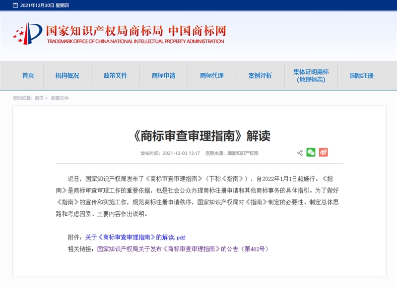Image resolution: width=397 pixels, height=288 pixels.
Task: Open attachment 关于《商标审查审理指南》的解读.pdf
Action: click(x=135, y=238)
